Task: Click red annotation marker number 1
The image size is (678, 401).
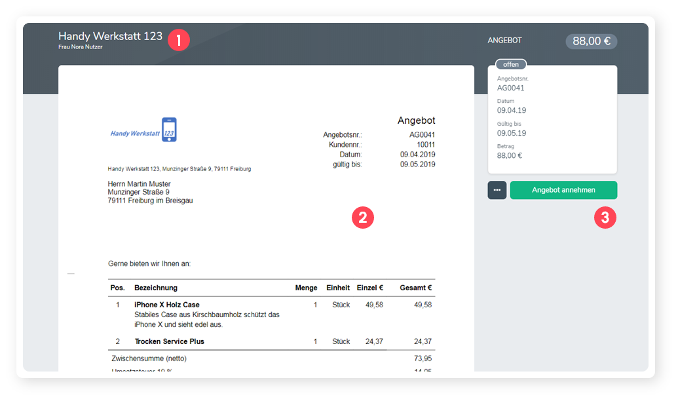Action: (178, 40)
